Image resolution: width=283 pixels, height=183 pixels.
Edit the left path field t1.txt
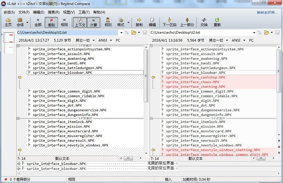[x=68, y=33]
